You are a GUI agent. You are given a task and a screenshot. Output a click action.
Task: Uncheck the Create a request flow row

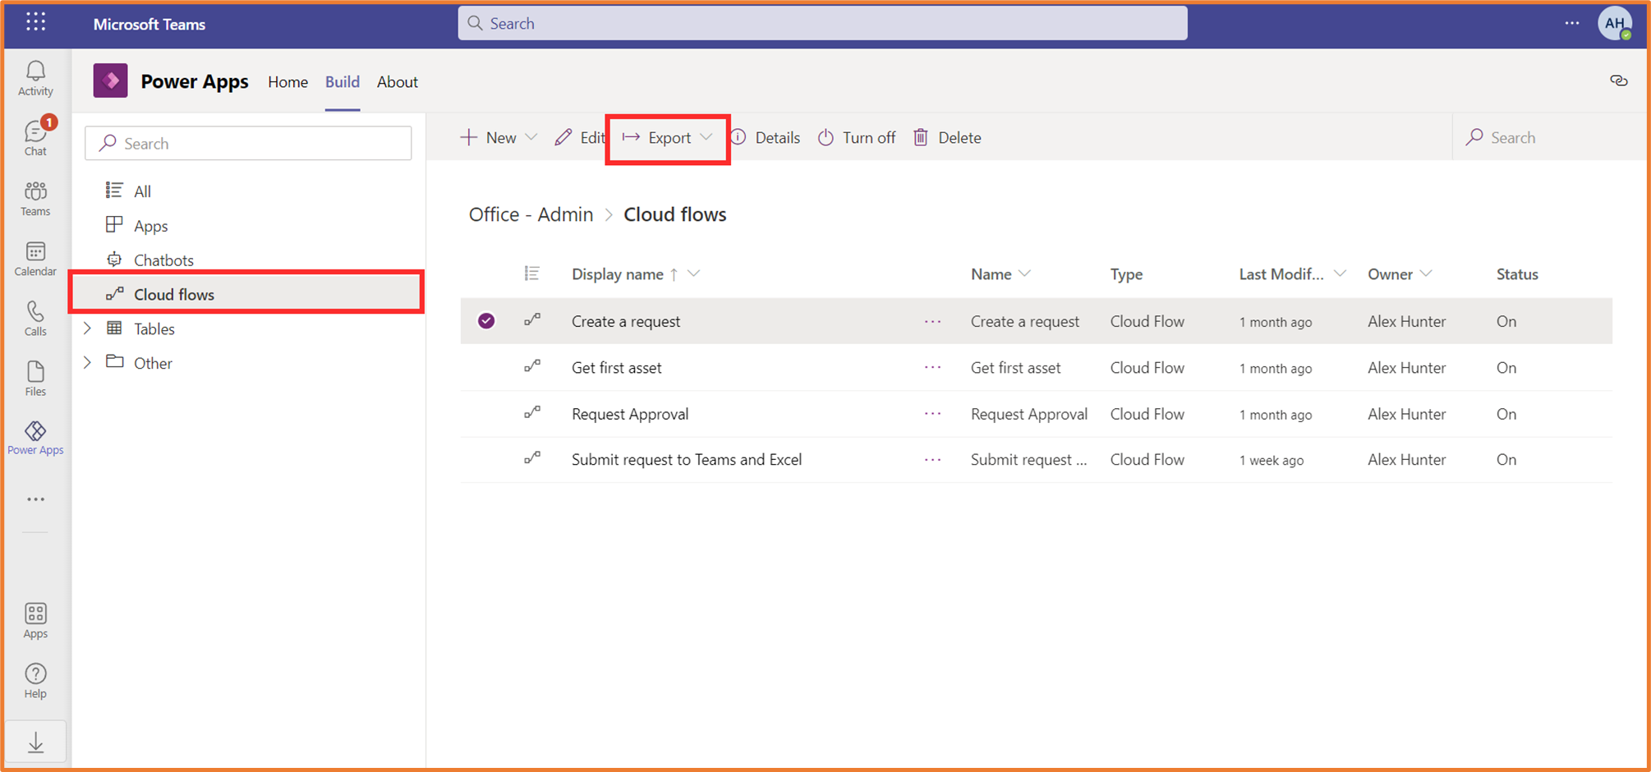485,320
